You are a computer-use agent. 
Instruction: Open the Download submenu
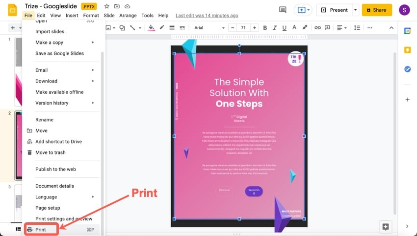point(46,81)
